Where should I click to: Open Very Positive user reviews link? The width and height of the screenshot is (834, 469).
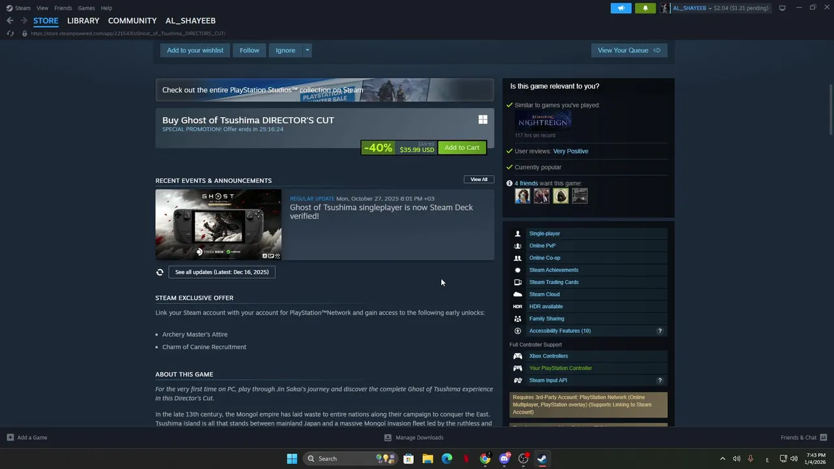coord(570,151)
